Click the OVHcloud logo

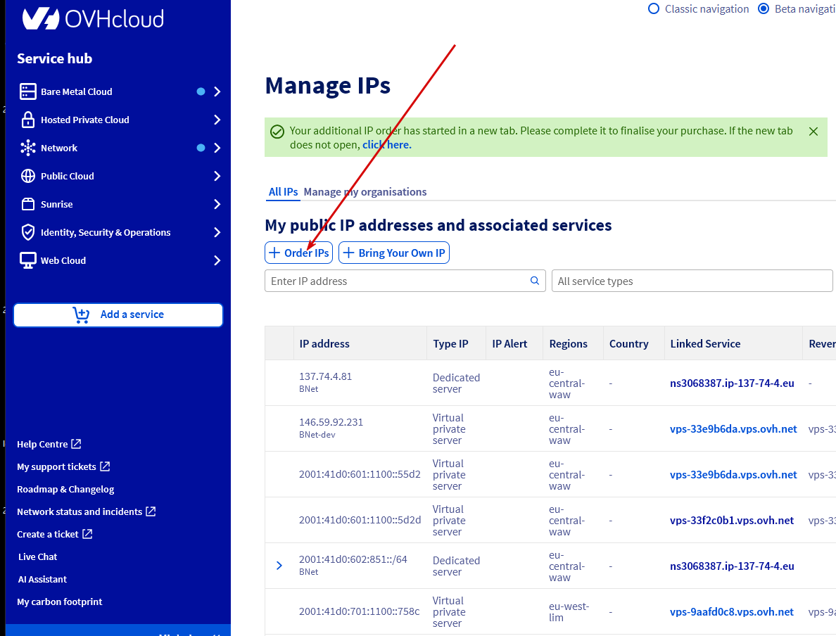(93, 19)
